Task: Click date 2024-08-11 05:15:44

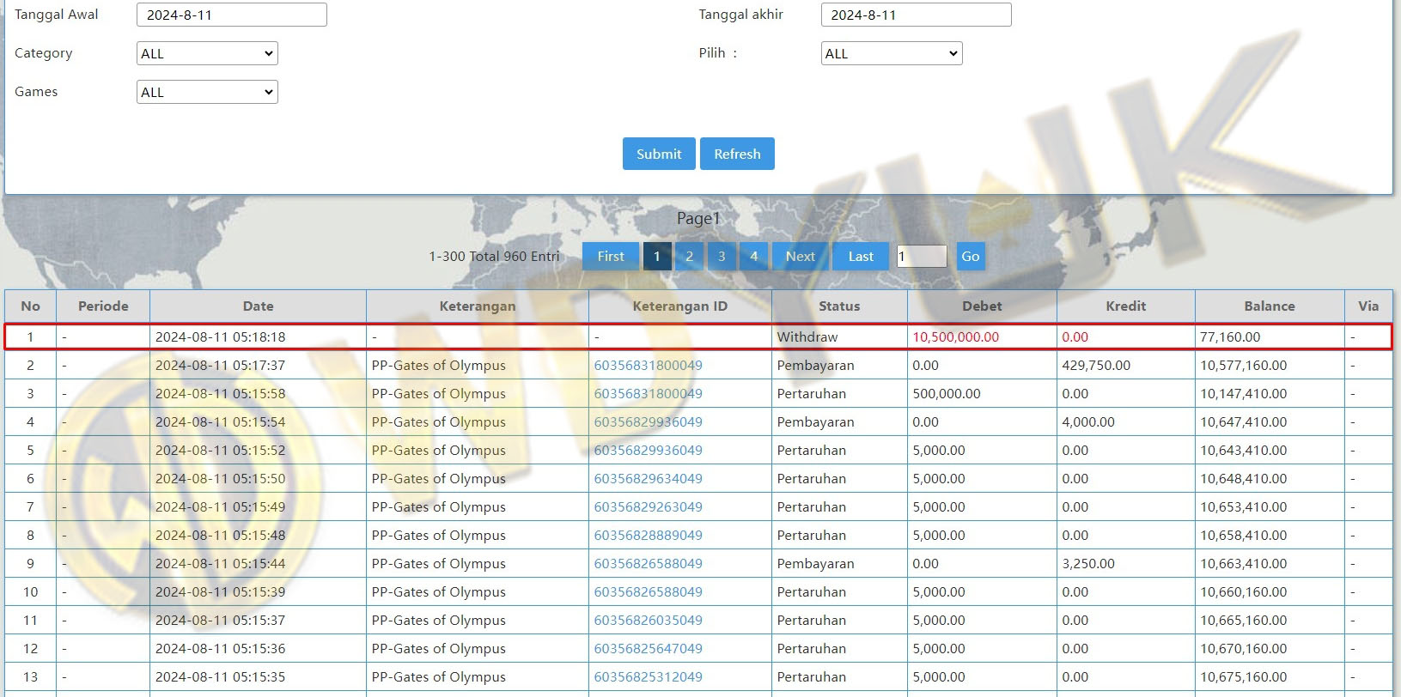Action: (220, 563)
